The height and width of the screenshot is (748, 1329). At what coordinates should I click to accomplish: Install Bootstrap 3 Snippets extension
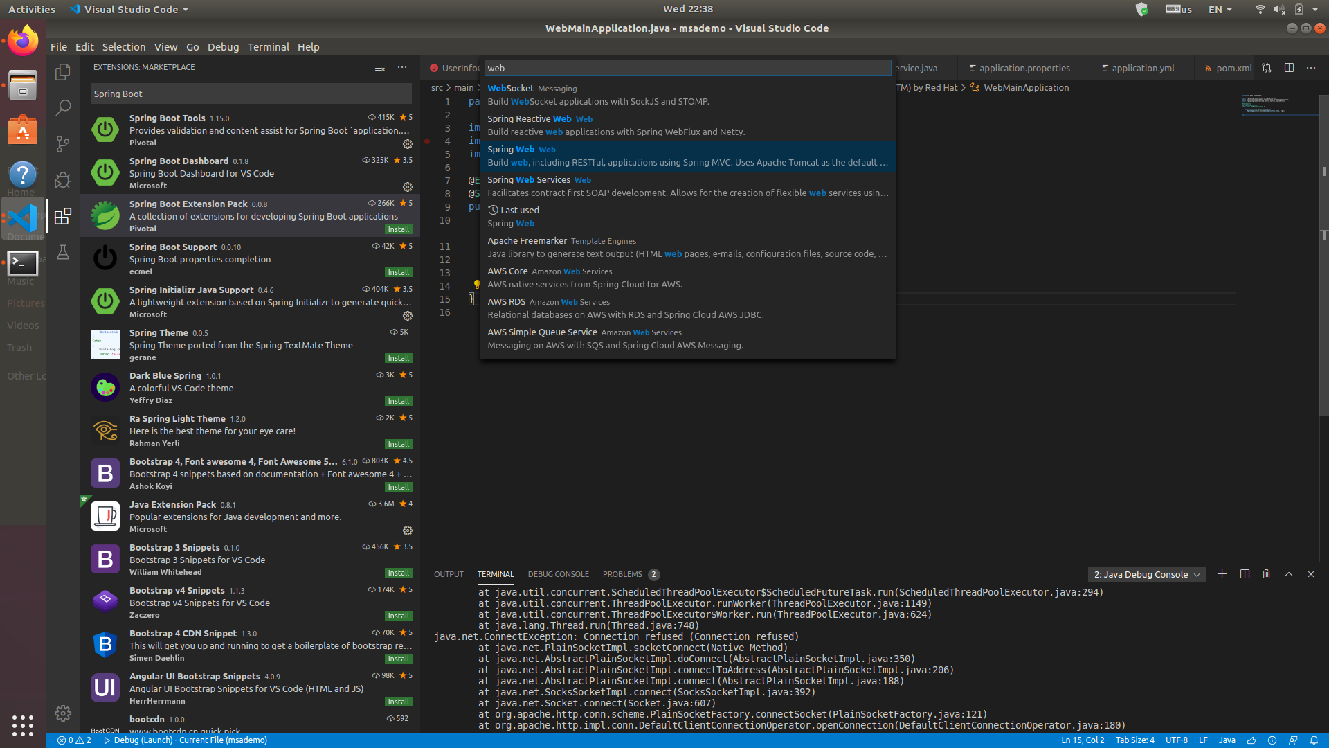(x=398, y=573)
